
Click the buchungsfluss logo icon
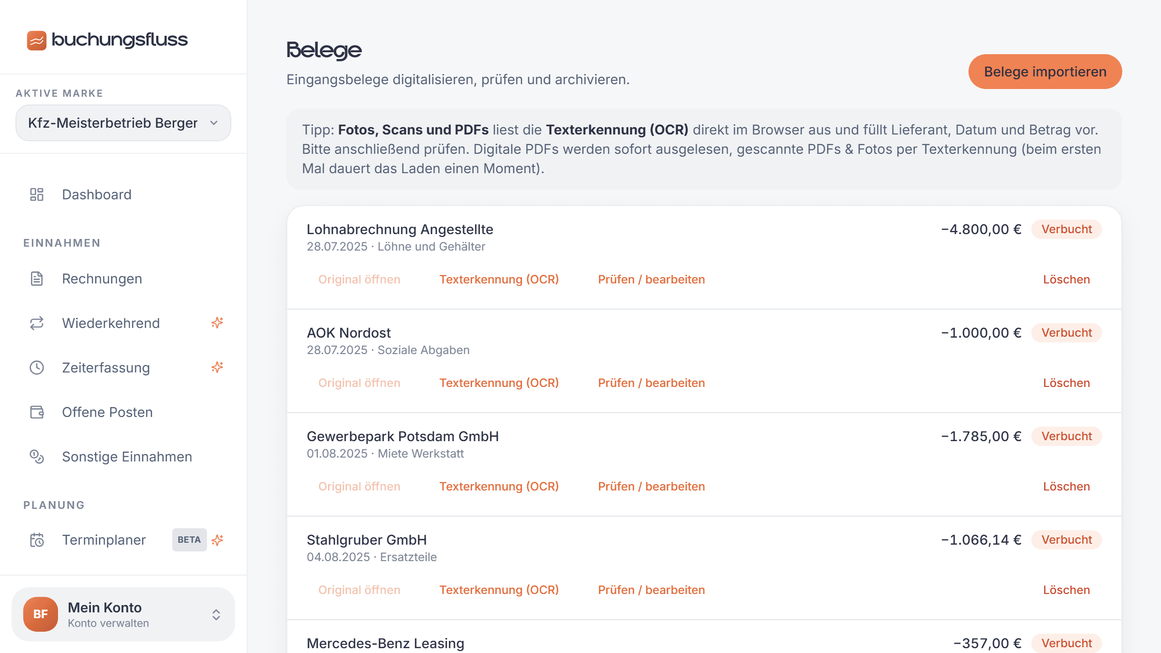[x=36, y=40]
